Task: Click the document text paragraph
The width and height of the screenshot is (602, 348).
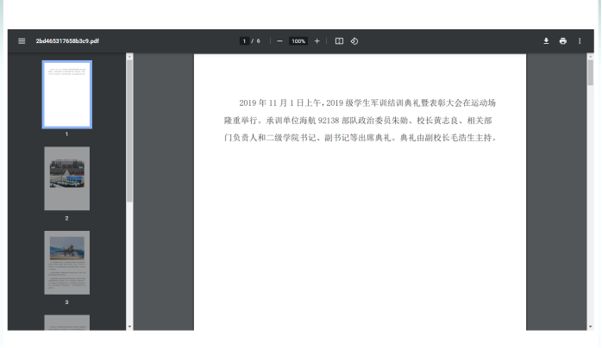Action: tap(360, 120)
